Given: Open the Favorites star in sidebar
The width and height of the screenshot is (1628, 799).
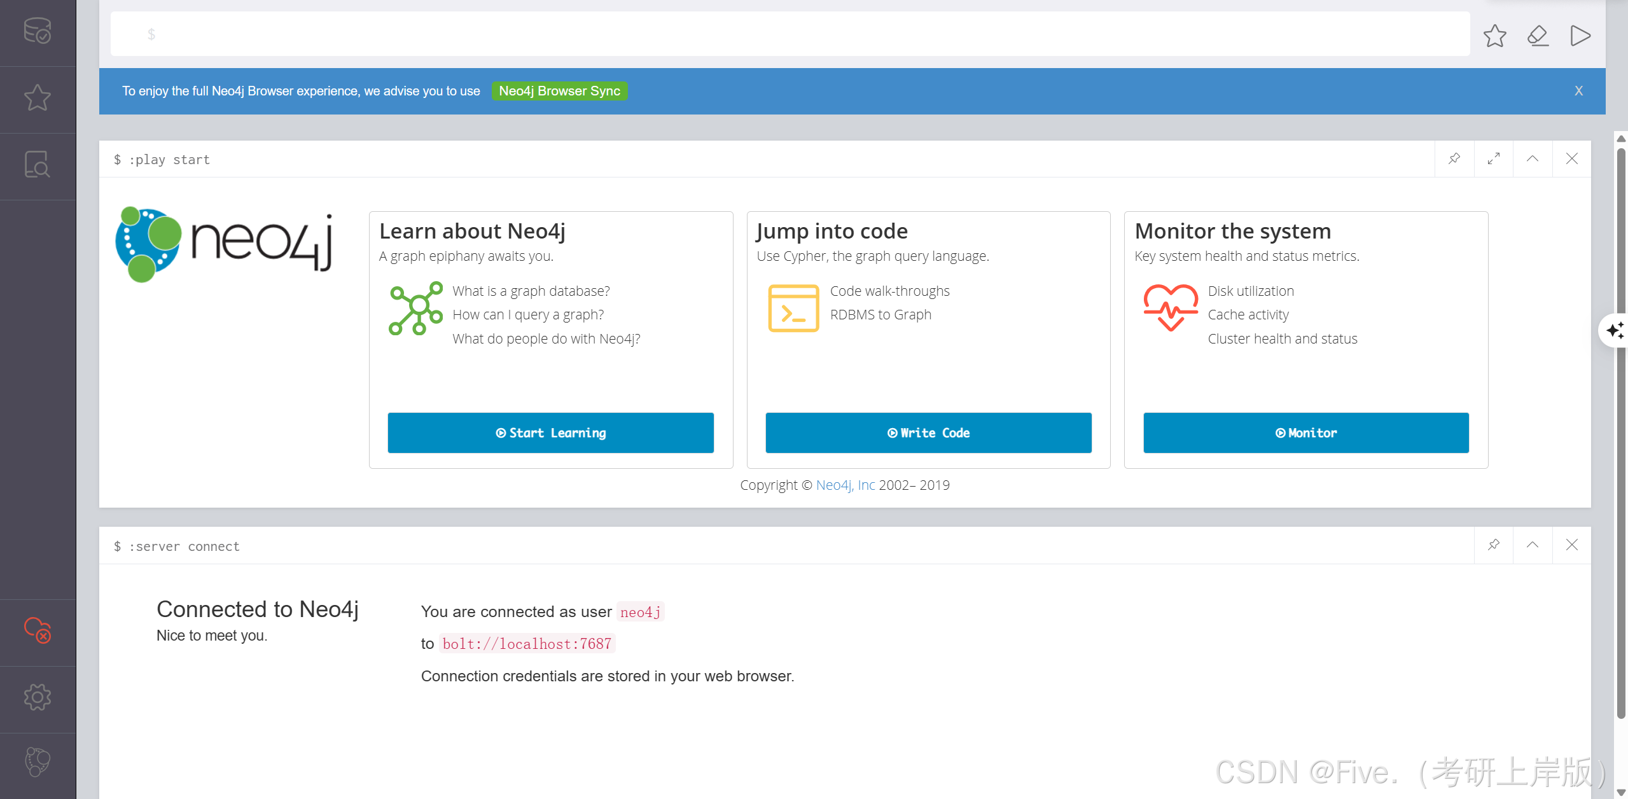Looking at the screenshot, I should (38, 98).
